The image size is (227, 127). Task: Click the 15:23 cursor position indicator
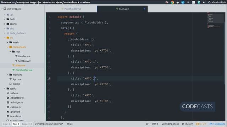point(70,124)
